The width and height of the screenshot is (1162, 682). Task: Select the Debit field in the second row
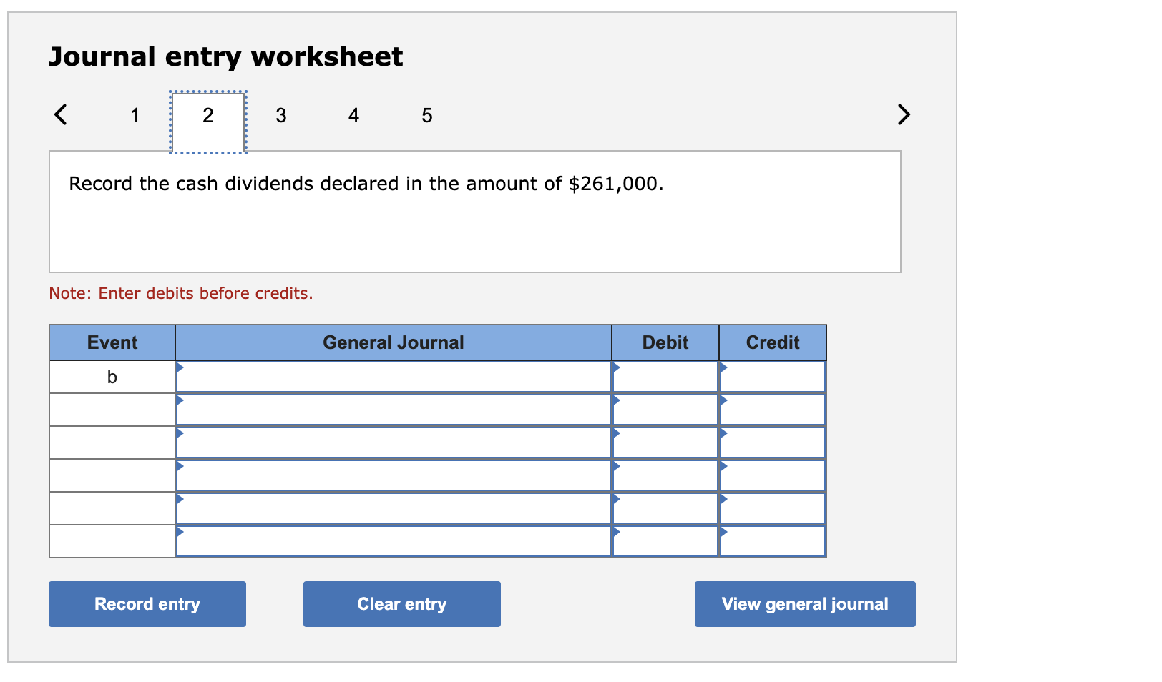tap(665, 410)
